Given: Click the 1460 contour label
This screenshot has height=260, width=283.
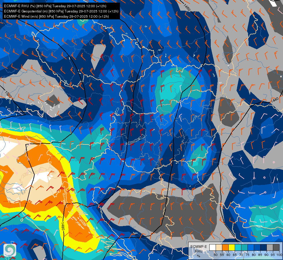Looking at the screenshot, I should point(187,8).
